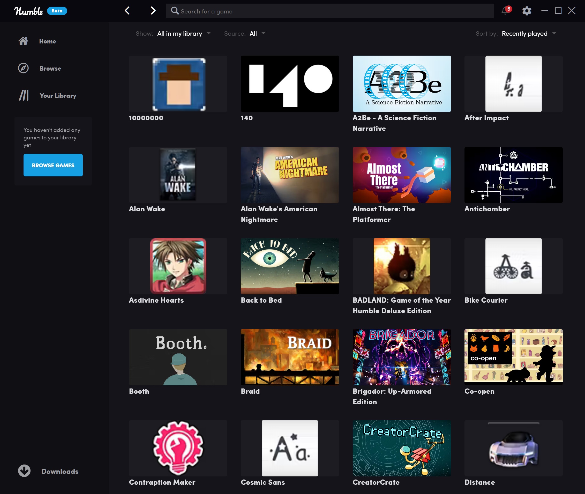Open settings via the gear icon
Viewport: 585px width, 494px height.
(x=527, y=11)
